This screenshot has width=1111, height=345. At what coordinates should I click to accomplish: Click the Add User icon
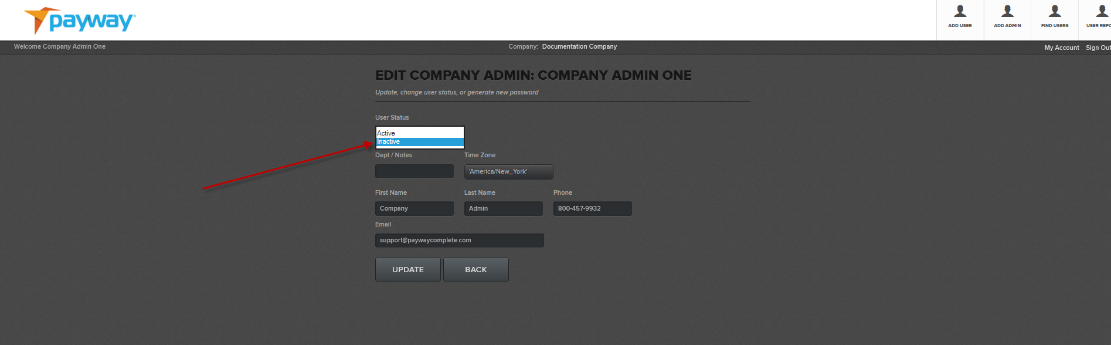pyautogui.click(x=960, y=16)
